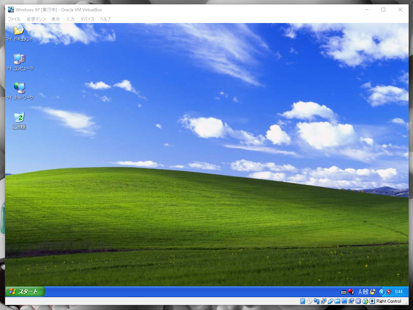Switch the IME input mode 'A'
This screenshot has width=413, height=310.
360,292
